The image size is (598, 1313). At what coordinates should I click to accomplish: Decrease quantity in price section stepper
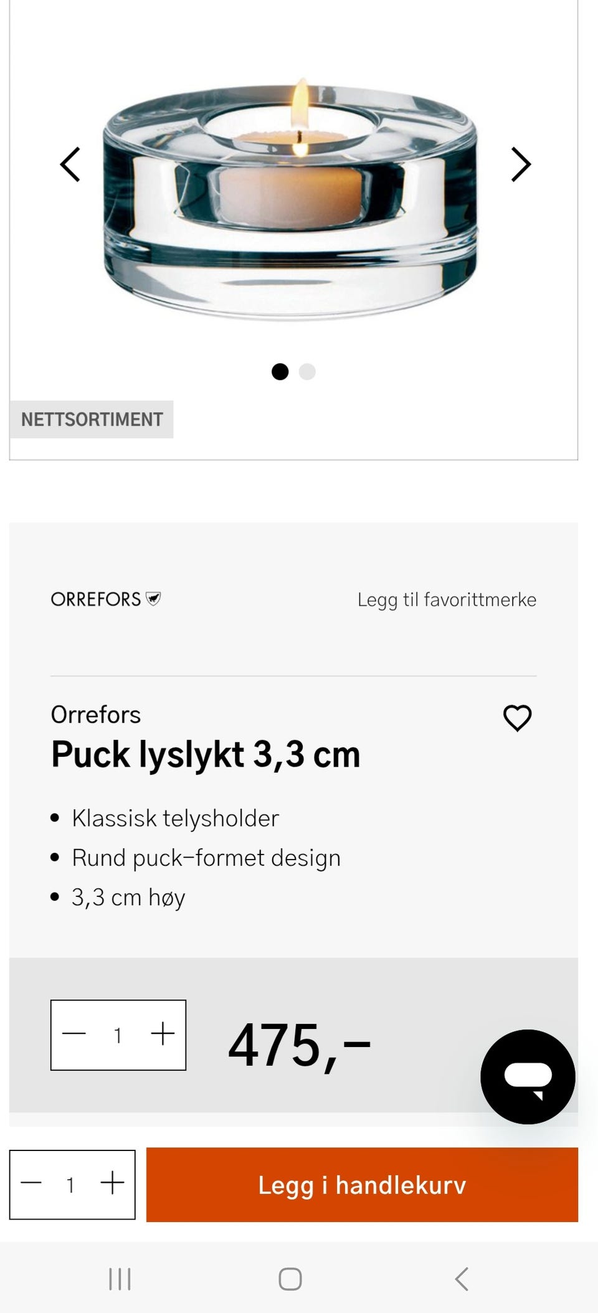click(x=74, y=1034)
